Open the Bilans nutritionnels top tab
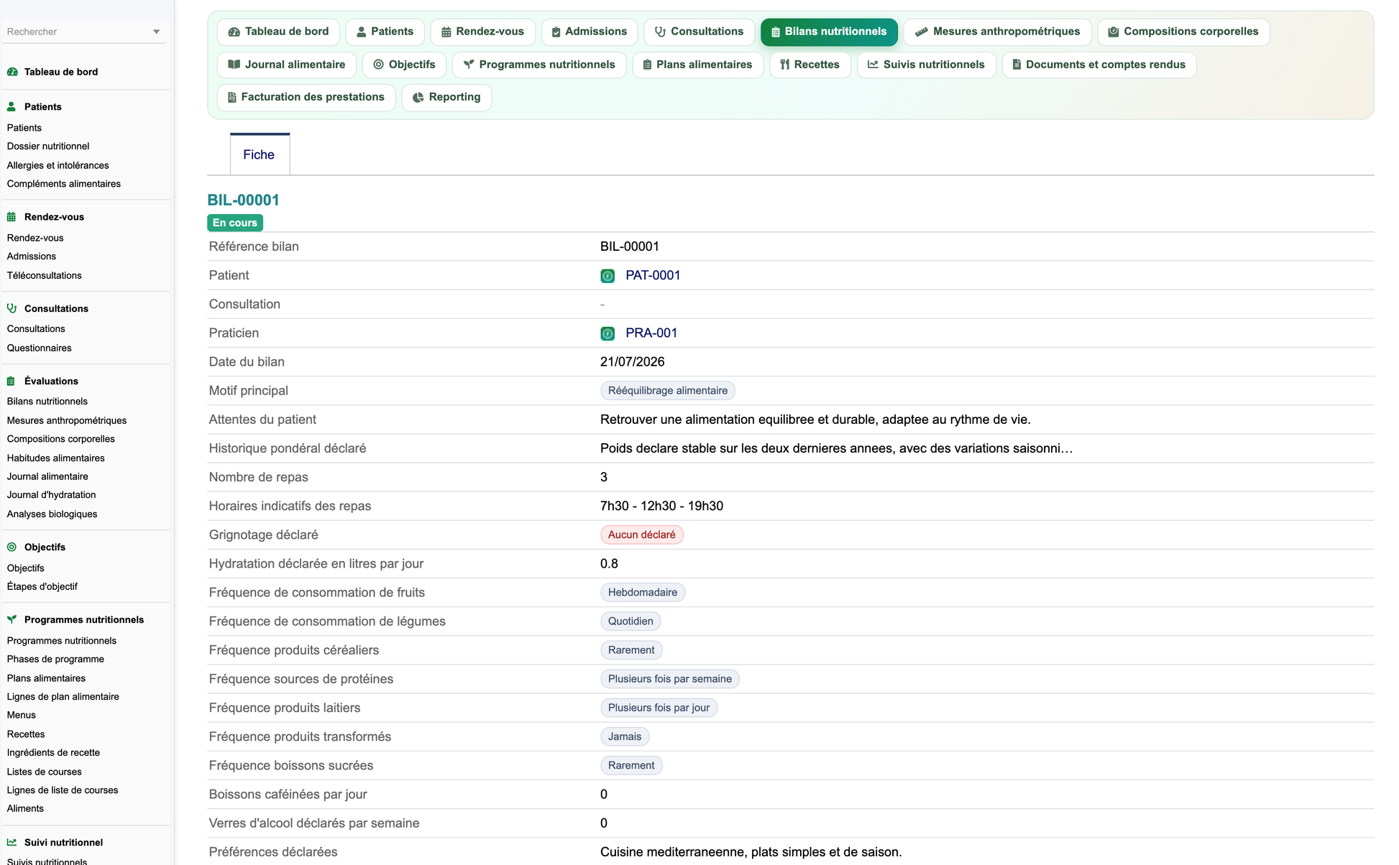 coord(829,32)
